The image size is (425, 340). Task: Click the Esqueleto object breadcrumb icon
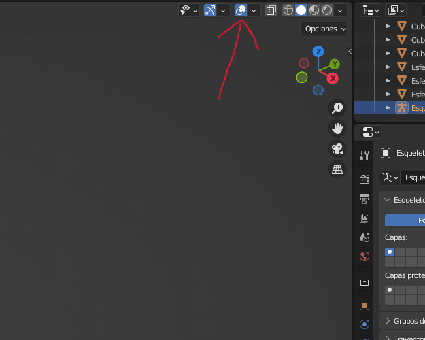(x=386, y=153)
